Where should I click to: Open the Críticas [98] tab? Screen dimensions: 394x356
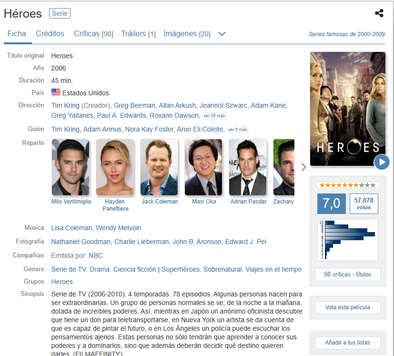(x=93, y=34)
